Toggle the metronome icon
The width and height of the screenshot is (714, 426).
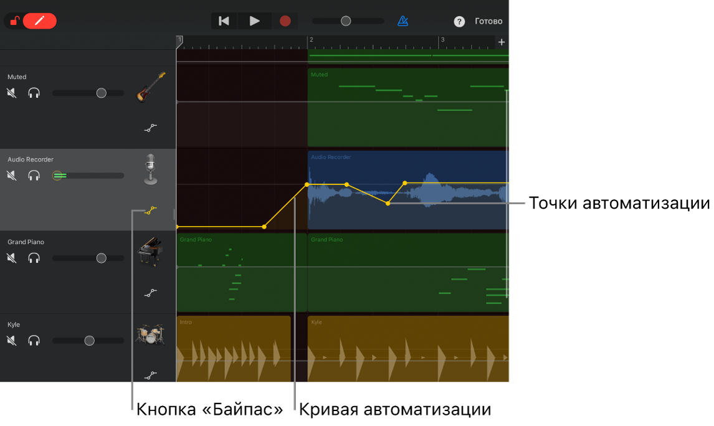pos(402,21)
